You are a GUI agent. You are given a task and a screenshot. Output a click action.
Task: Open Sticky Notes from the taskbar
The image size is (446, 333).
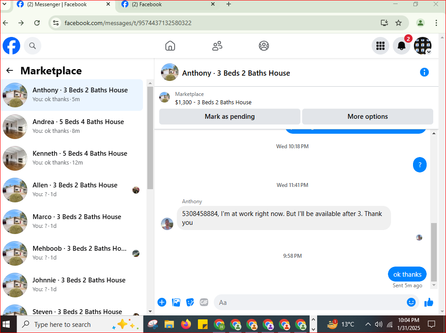tap(202, 324)
